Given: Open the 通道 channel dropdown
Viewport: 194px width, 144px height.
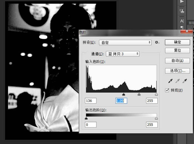Looking at the screenshot, I should (x=122, y=54).
